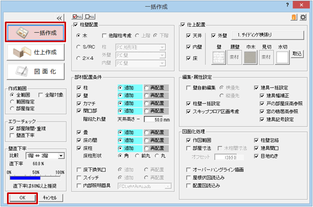
Task: Enable 床下換気口 checkbox
Action: 79,170
